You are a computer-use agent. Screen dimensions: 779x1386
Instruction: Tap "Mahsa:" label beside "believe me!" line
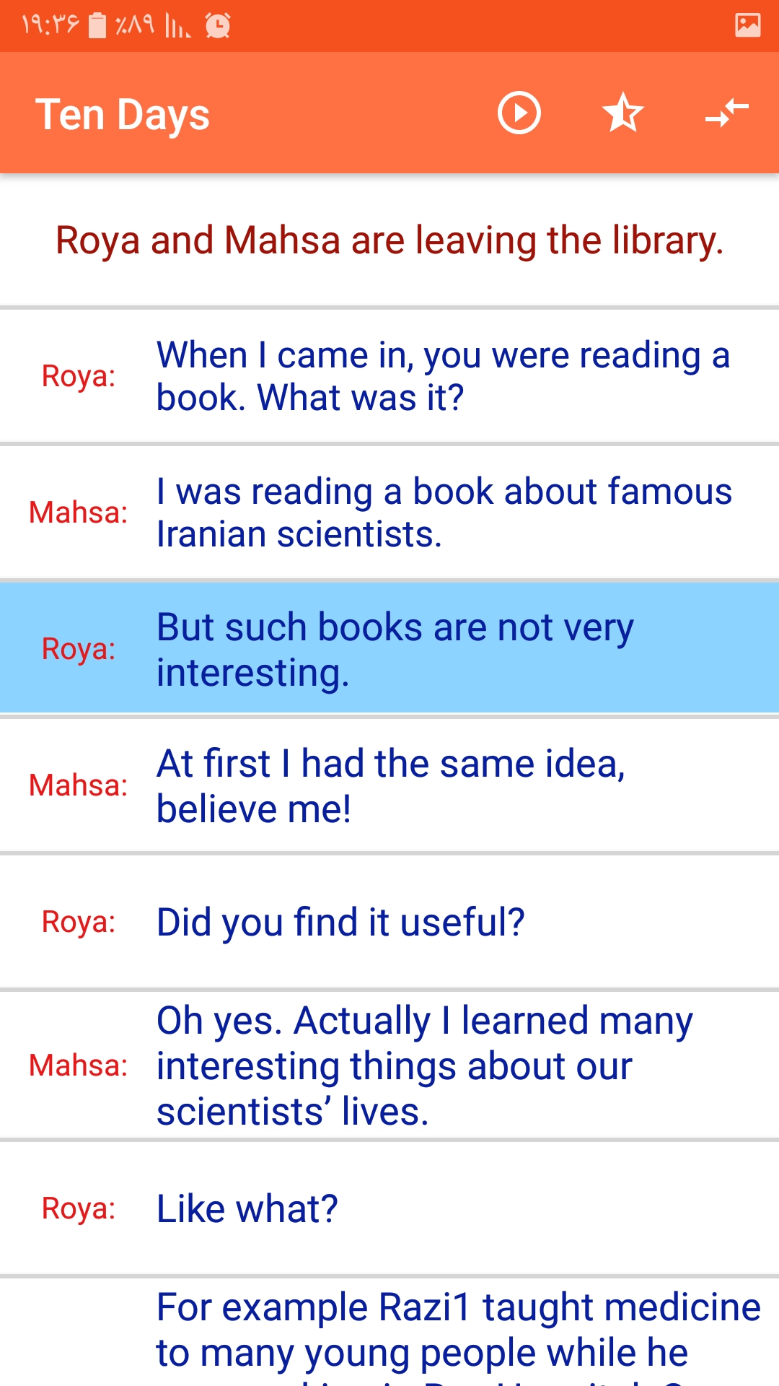click(x=78, y=785)
